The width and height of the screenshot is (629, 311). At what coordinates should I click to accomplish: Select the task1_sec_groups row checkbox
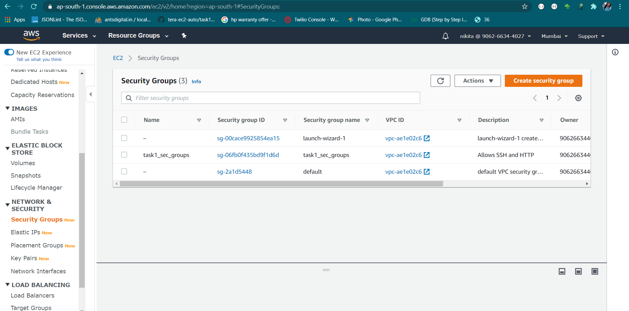click(124, 155)
